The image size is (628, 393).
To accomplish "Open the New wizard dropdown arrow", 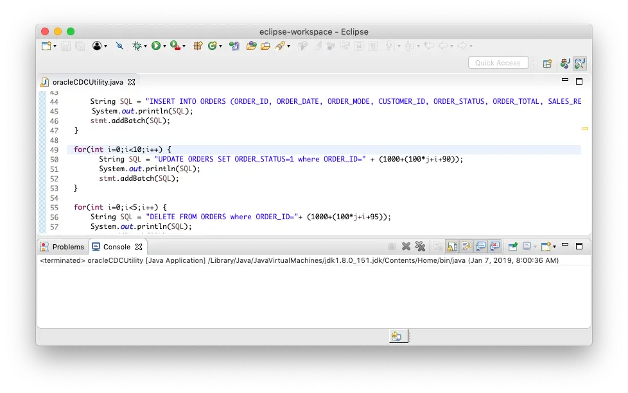I will 55,46.
